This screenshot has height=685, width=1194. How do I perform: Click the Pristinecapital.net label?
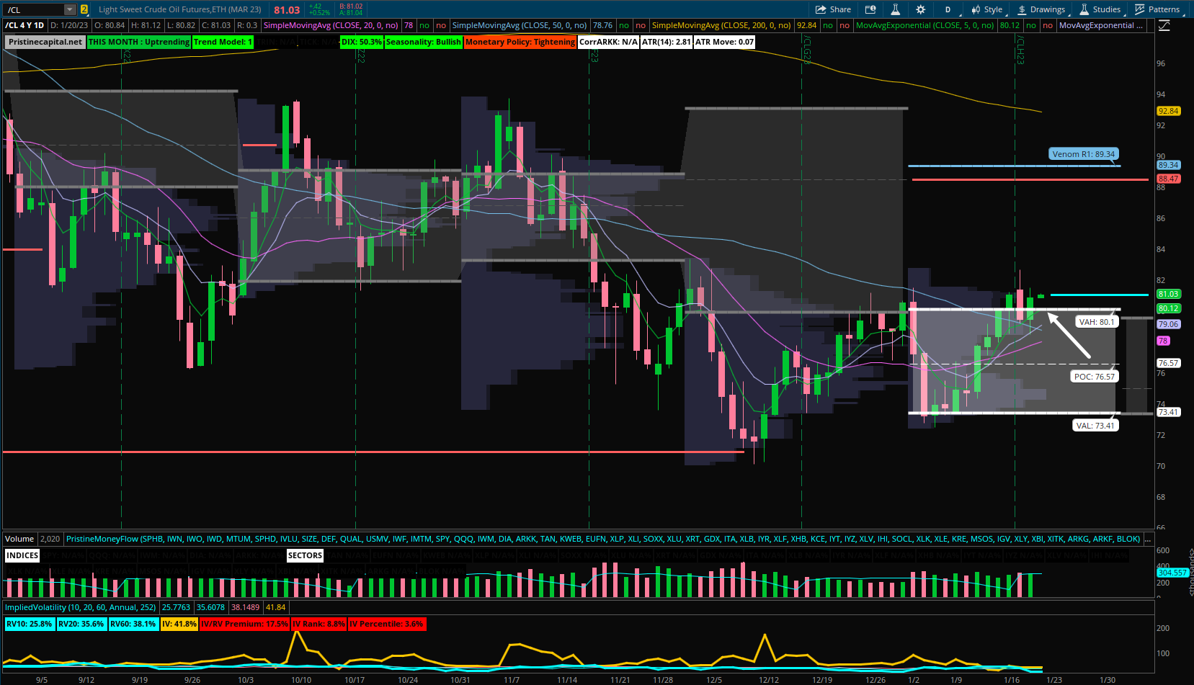coord(45,42)
